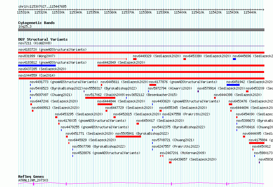Open nsv6439657 (Sedlazeck2020) label
Viewport: 273px width, 187px height.
click(193, 159)
